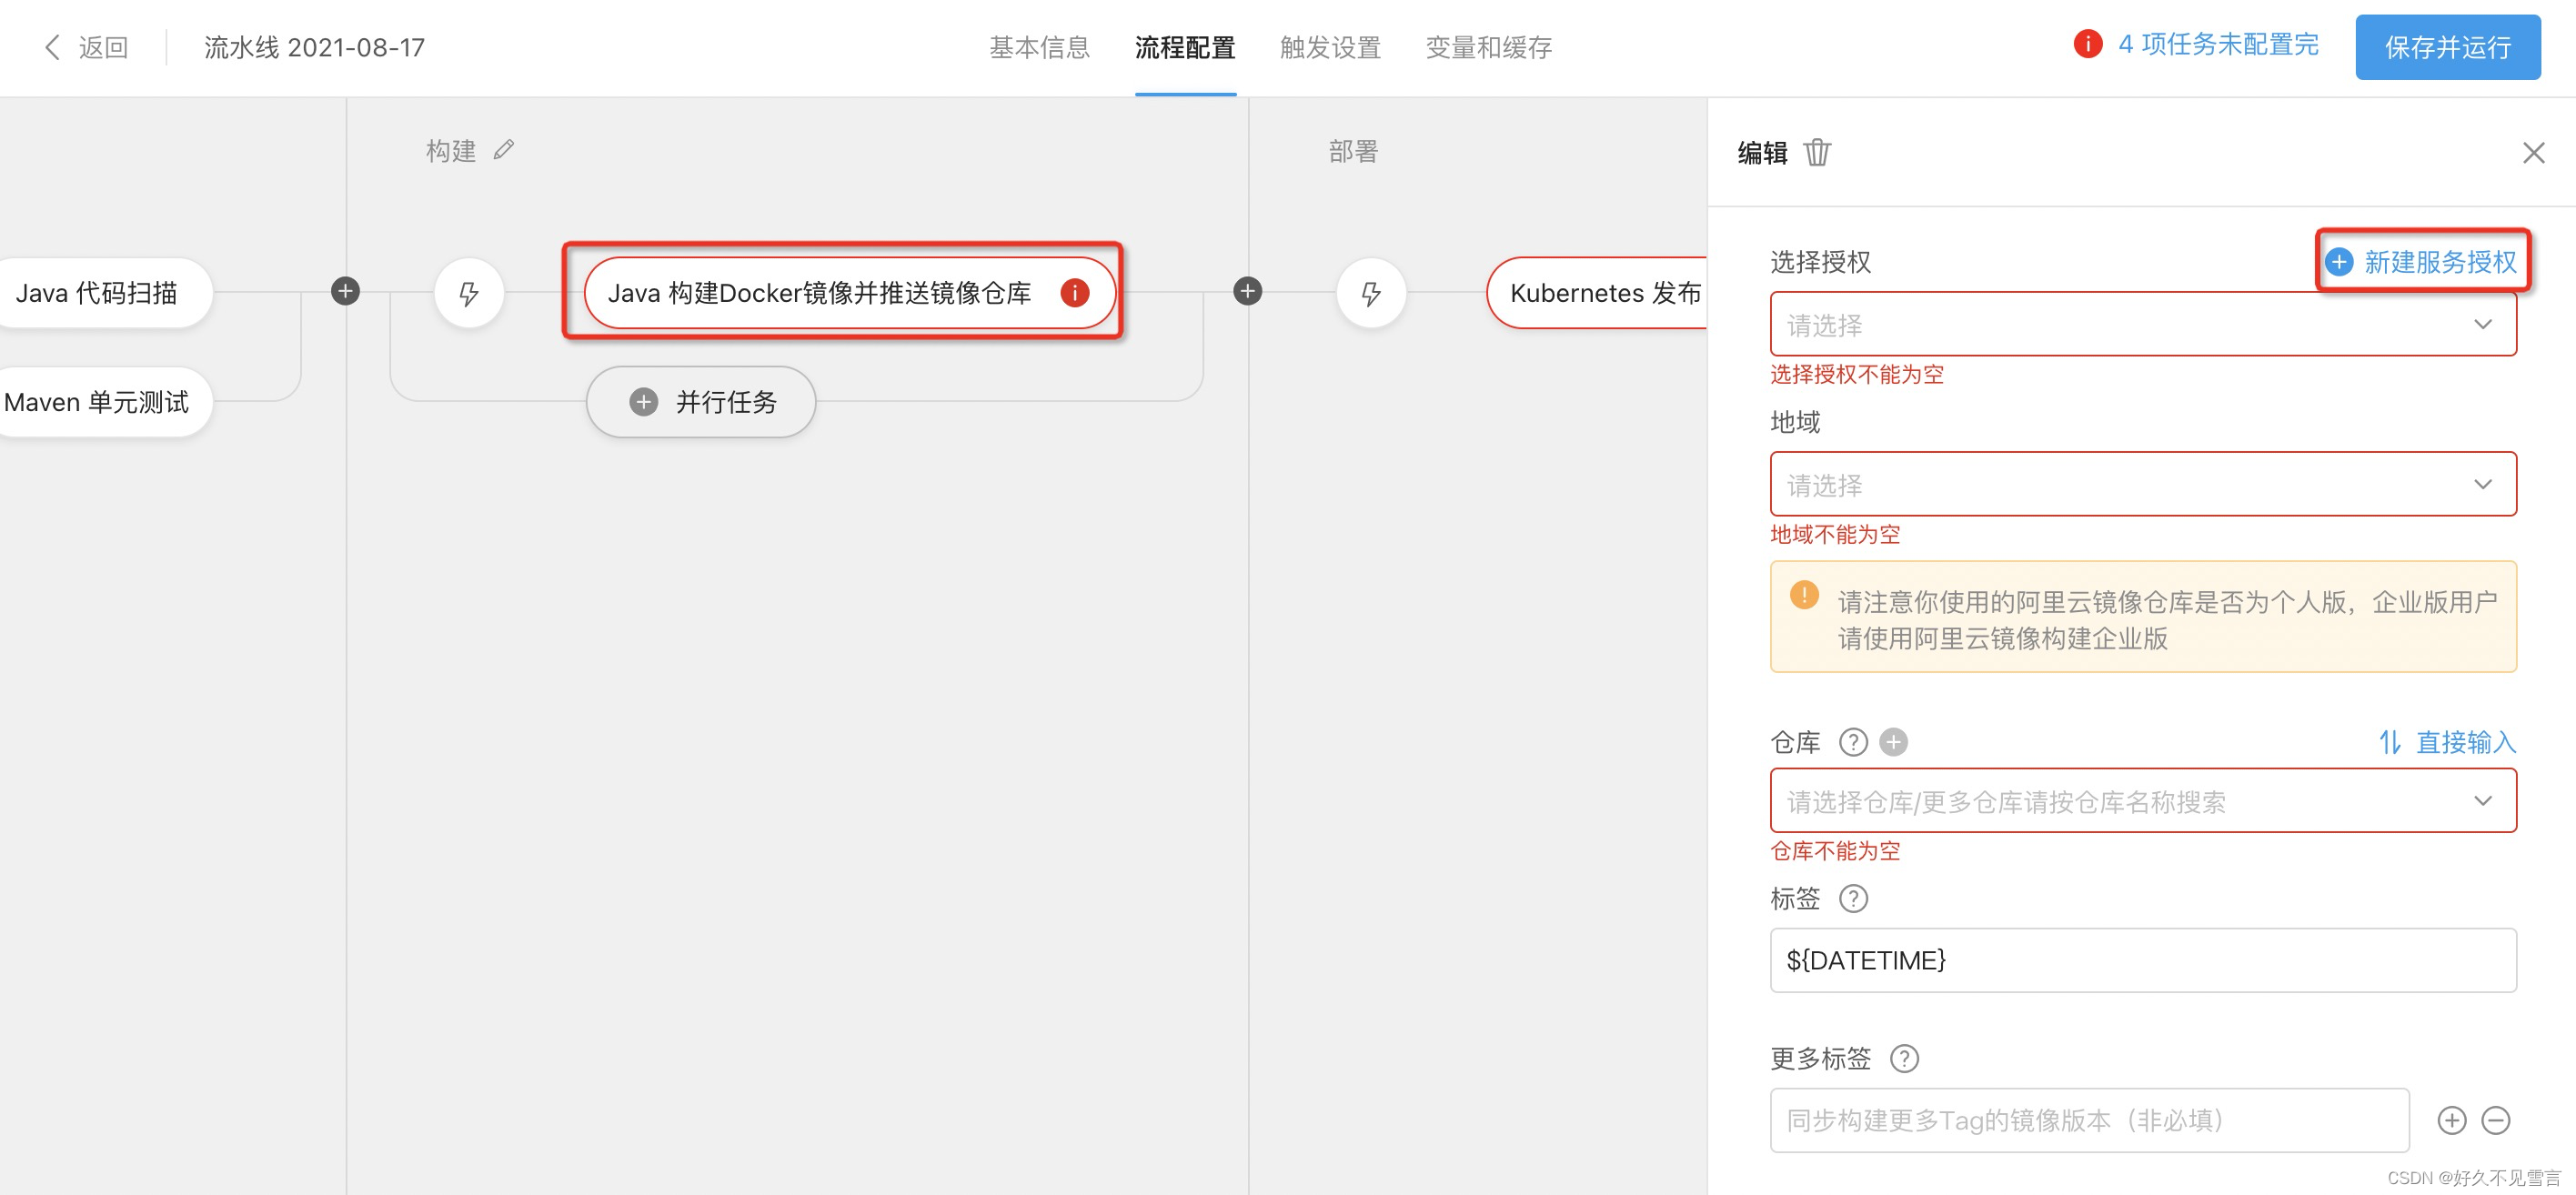The width and height of the screenshot is (2576, 1195).
Task: Switch to the 变量和缓存 tab
Action: pyautogui.click(x=1488, y=47)
